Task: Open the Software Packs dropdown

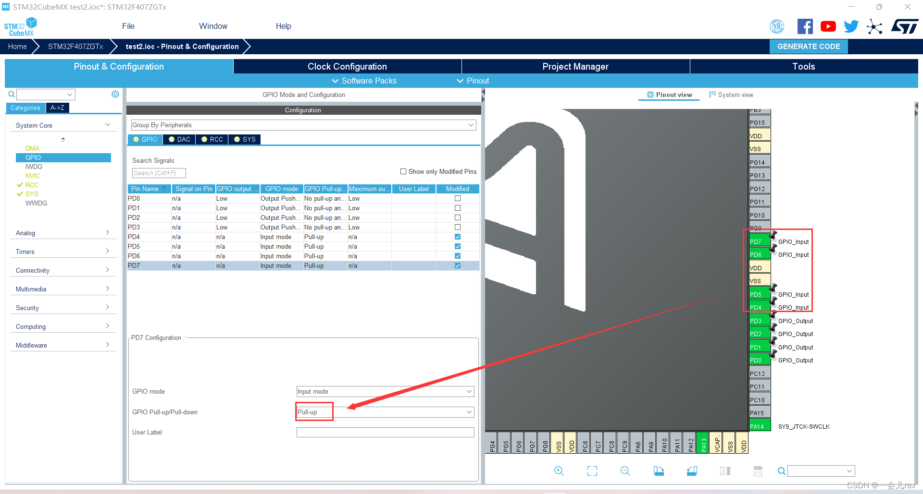Action: pos(364,81)
